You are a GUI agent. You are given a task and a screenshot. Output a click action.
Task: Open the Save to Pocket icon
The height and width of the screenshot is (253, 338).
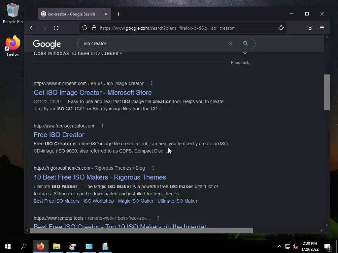(310, 28)
